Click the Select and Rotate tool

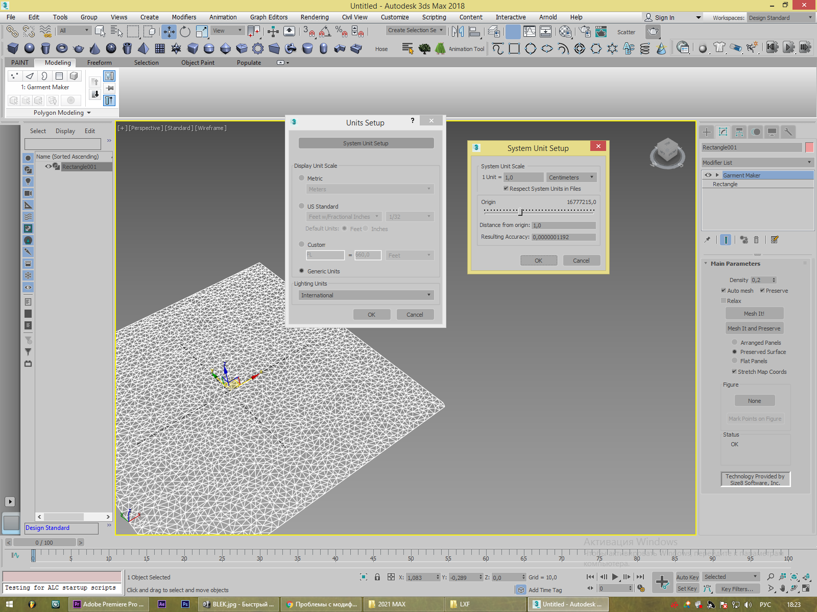tap(185, 32)
